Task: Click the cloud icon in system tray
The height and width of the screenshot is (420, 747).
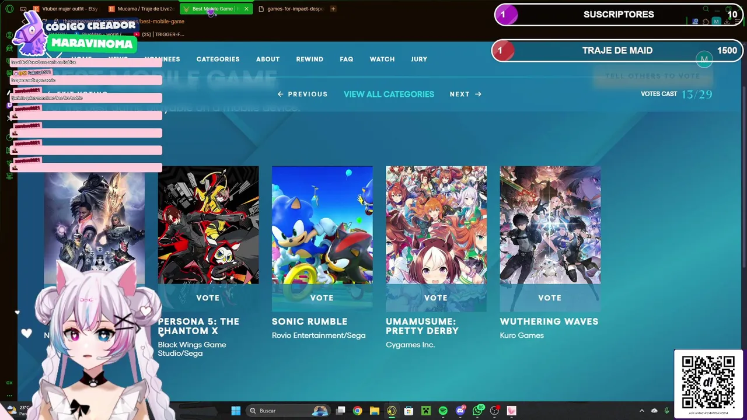Action: click(654, 411)
